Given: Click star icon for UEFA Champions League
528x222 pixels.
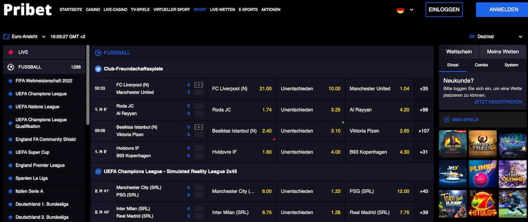Looking at the screenshot, I should click(x=11, y=94).
